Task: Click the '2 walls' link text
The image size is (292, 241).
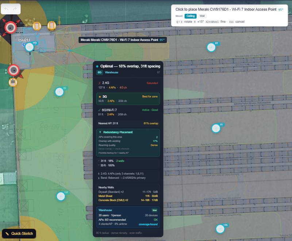Action: coord(120,161)
